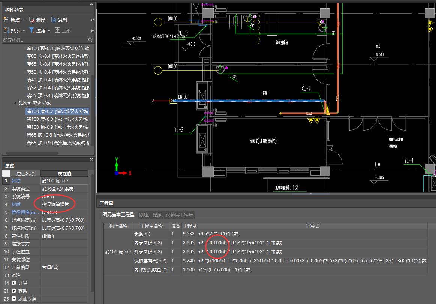Click the empty 连接方式 value cell

[x=64, y=244]
